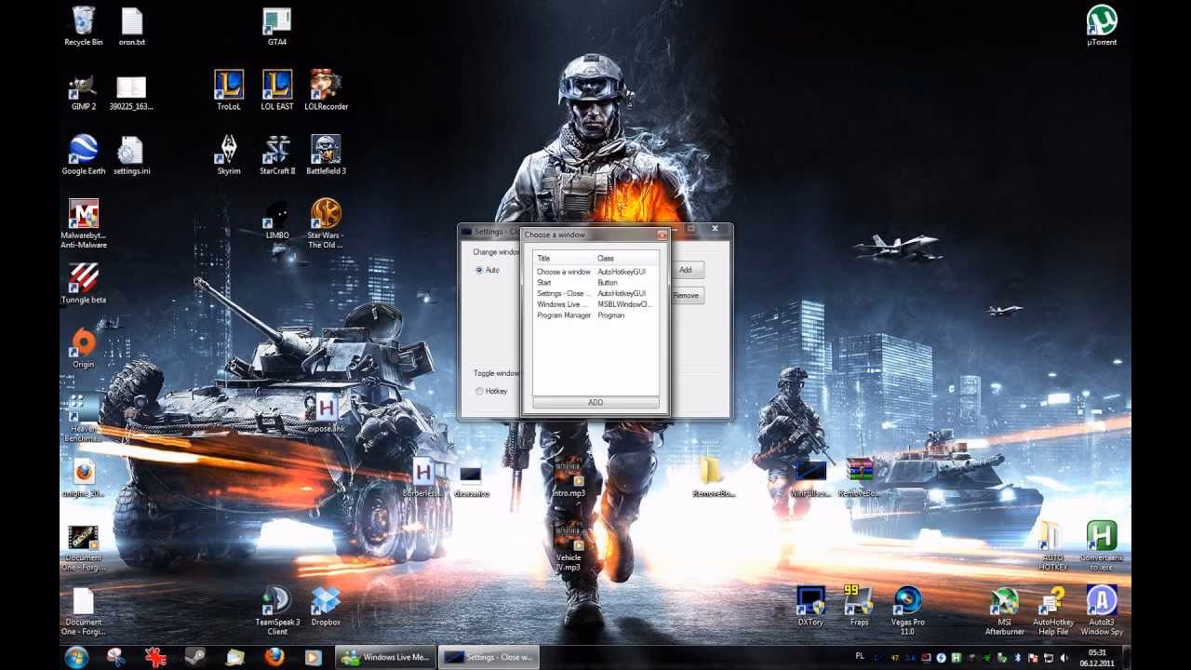Screen dimensions: 1191x670
Task: Select the MSI Afterburner icon
Action: pyautogui.click(x=1005, y=610)
